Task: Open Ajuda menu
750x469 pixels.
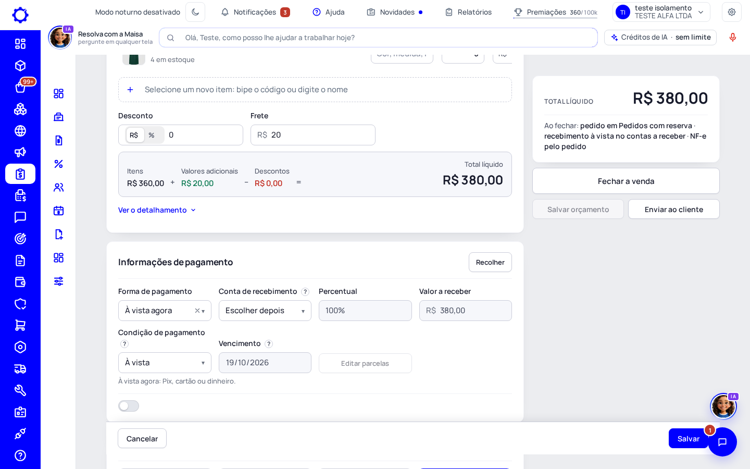Action: coord(329,12)
